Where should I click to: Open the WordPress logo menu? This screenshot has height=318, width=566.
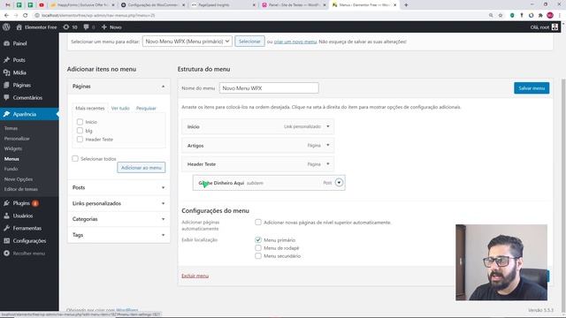6,27
